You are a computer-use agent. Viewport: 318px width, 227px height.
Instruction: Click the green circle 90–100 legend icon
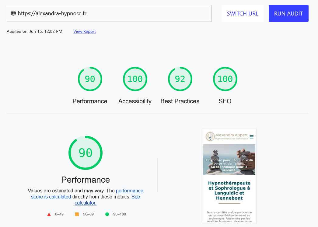[x=107, y=214]
